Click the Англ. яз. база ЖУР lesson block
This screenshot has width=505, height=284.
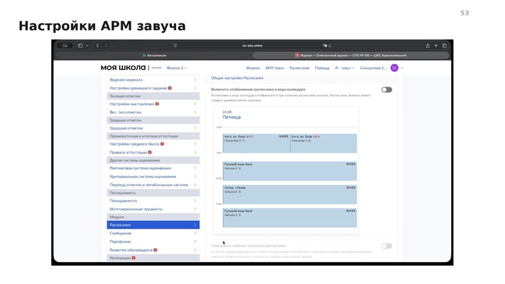(256, 143)
